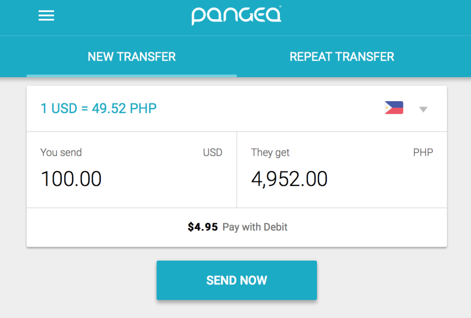
Task: Click the 'You send' label
Action: click(x=61, y=153)
